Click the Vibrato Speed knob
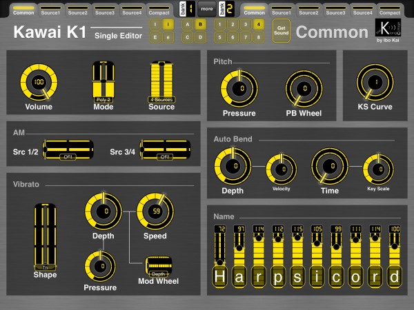Viewport: 414px width, 310px height. [155, 211]
